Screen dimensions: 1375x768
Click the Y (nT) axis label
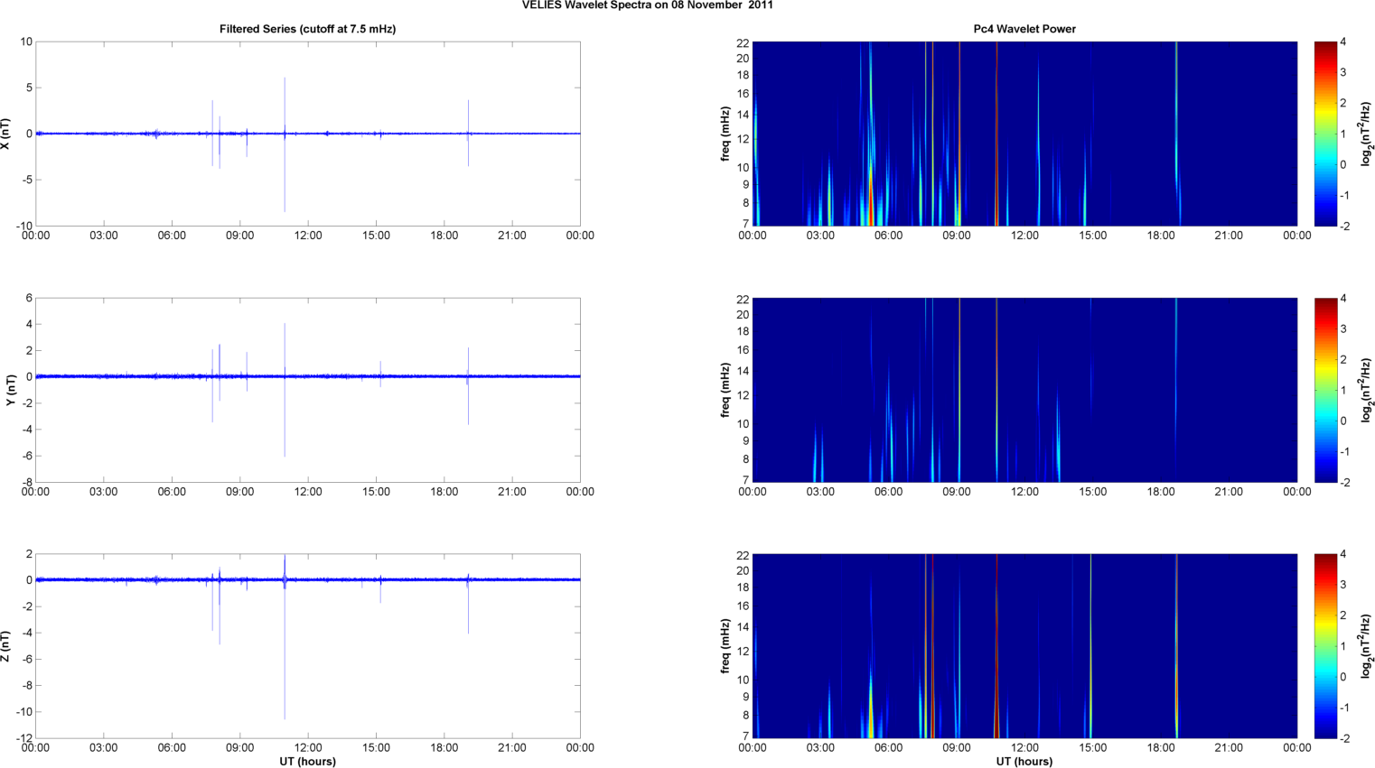click(x=11, y=390)
